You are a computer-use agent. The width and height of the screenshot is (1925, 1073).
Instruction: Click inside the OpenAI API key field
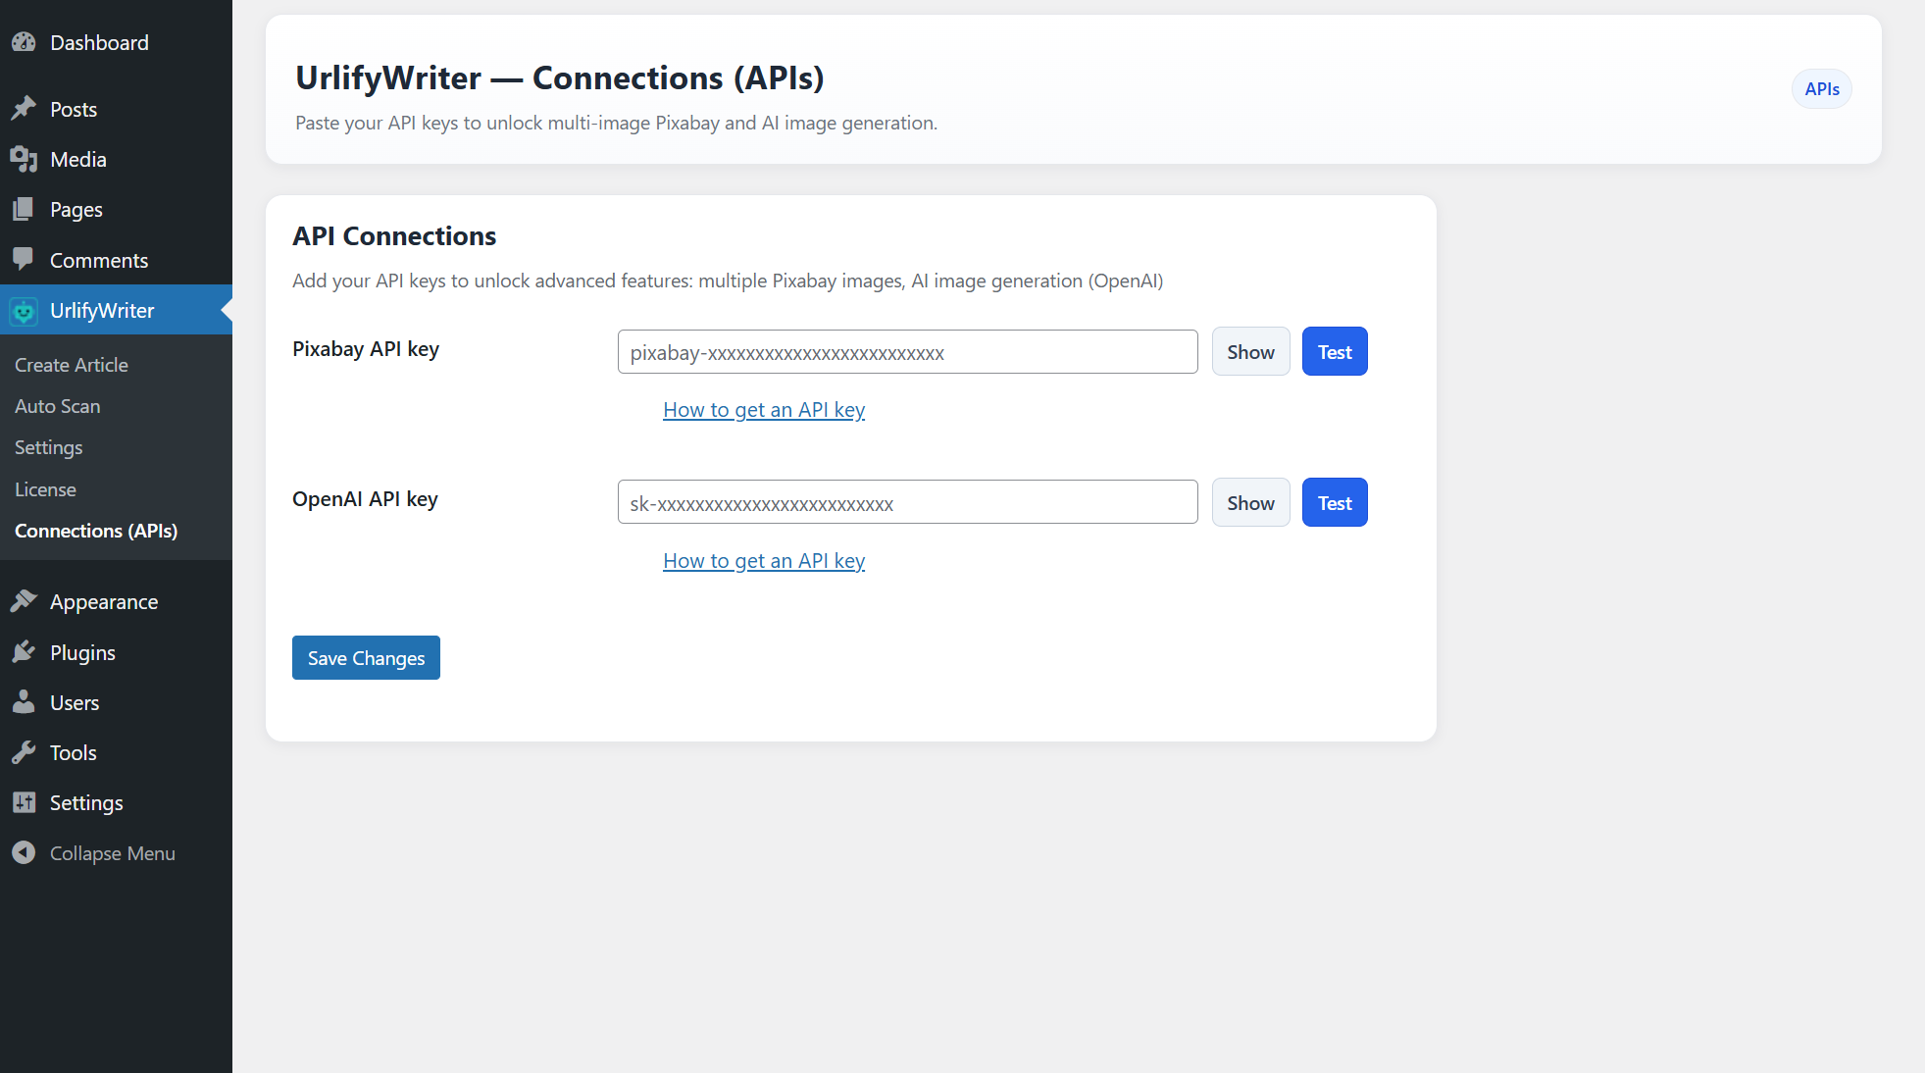(906, 501)
